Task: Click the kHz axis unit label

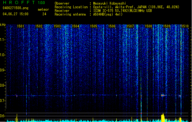Action: point(3,25)
